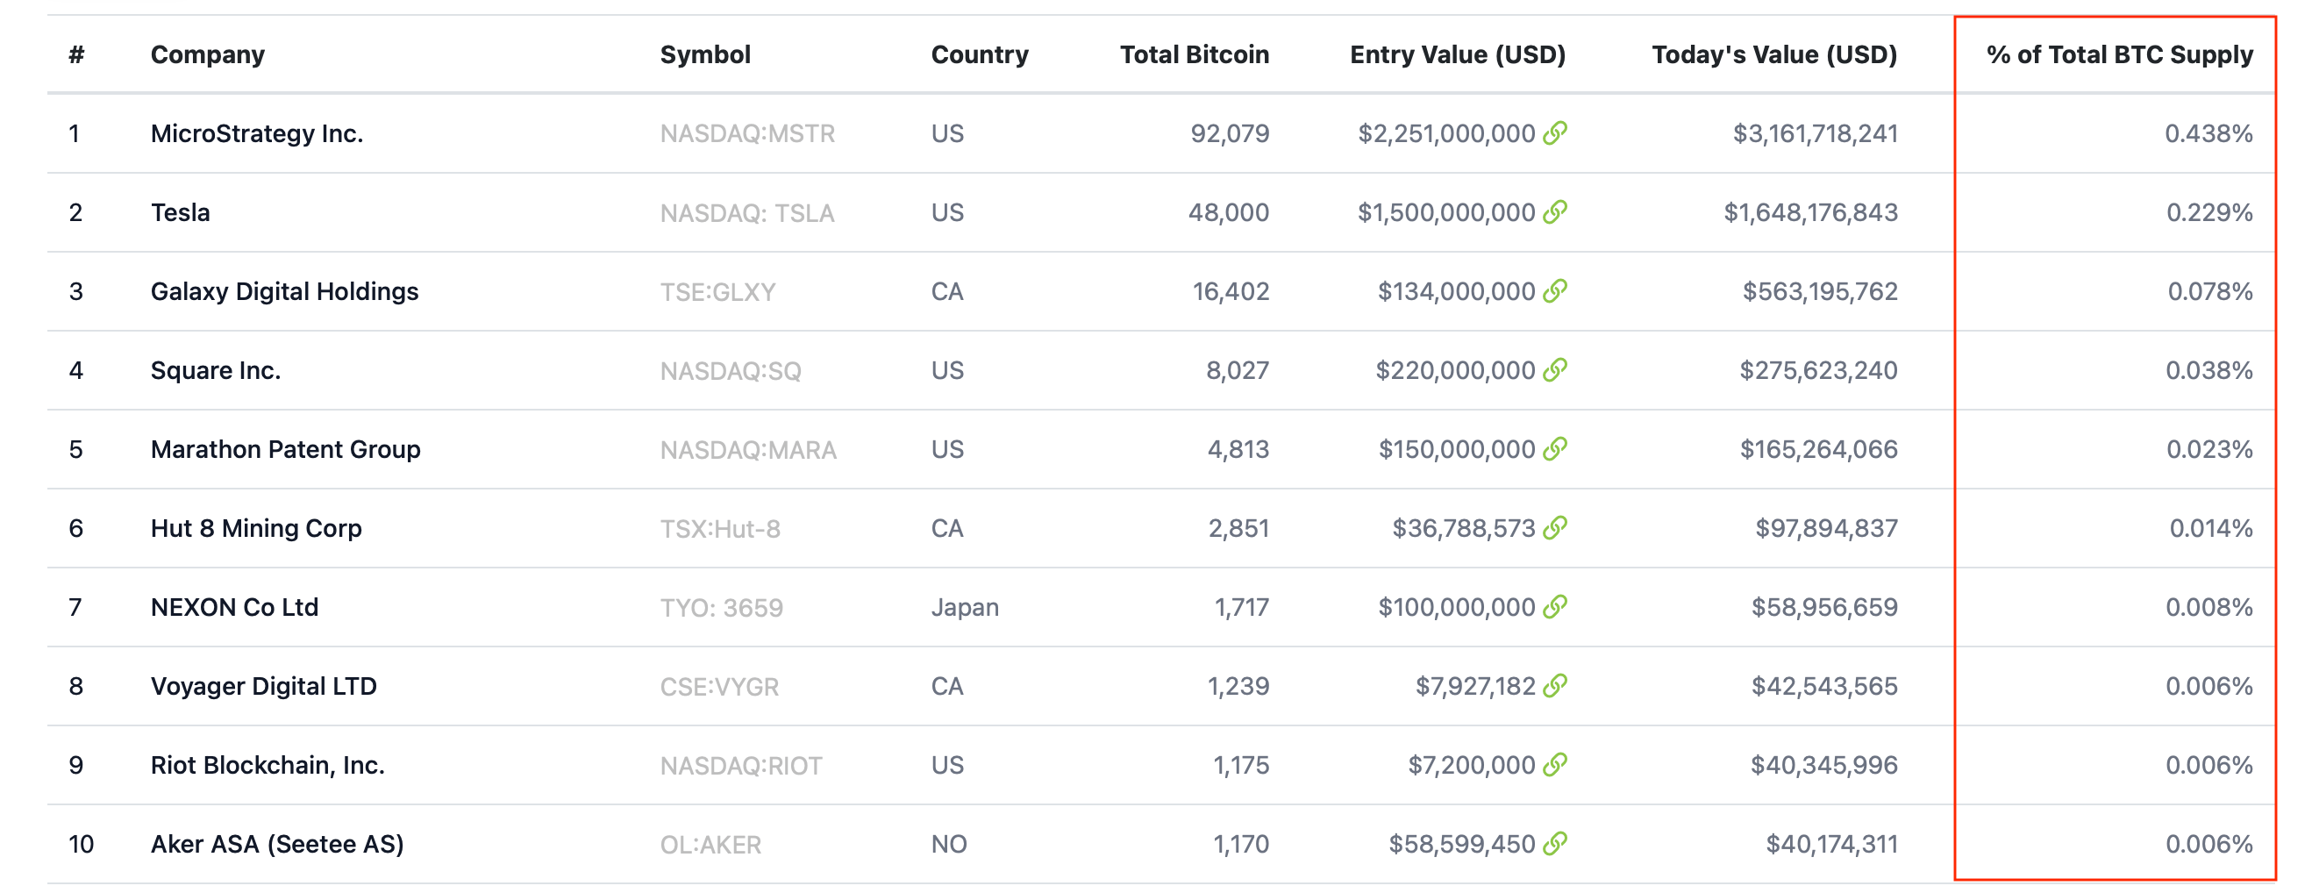This screenshot has width=2319, height=893.
Task: Select the 92,079 total bitcoin value
Action: click(x=1230, y=134)
